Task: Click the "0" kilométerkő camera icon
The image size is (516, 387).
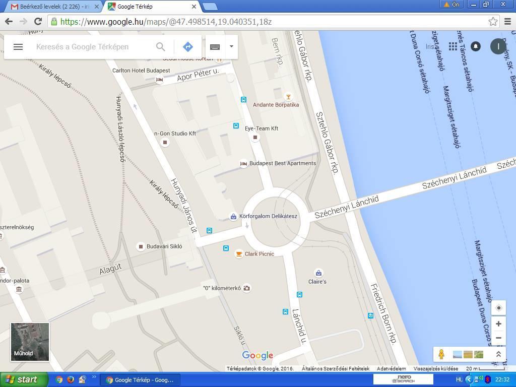Action: (247, 288)
